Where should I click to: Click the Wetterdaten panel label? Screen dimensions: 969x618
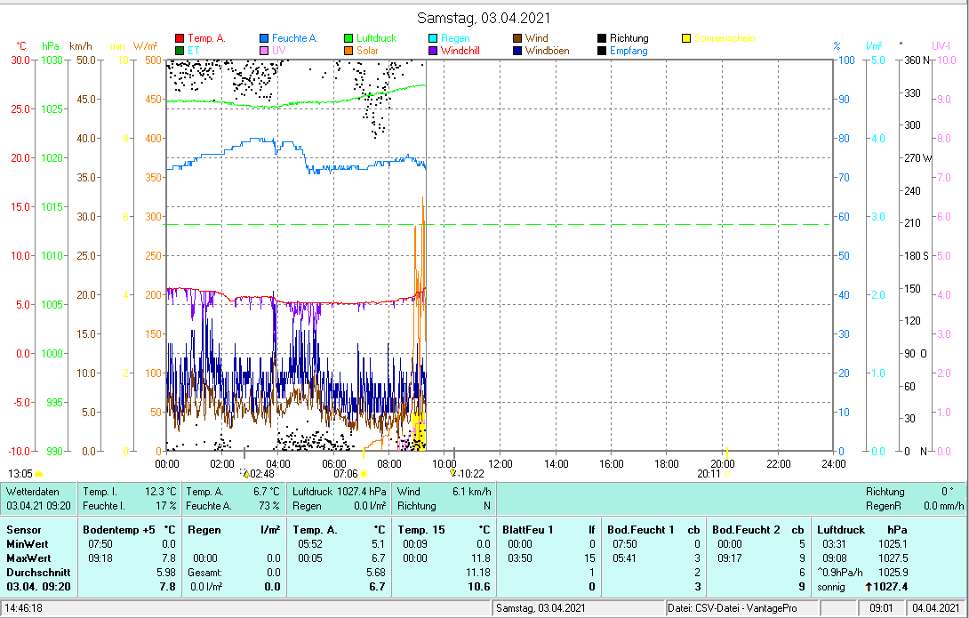(33, 492)
